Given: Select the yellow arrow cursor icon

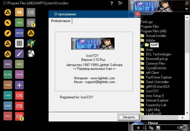Looking at the screenshot, I should coord(8,23).
